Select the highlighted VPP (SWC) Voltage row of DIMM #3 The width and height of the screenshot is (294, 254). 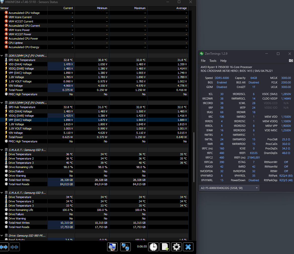[x=94, y=120]
